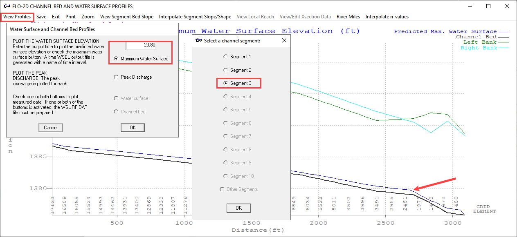This screenshot has width=517, height=237.
Task: Confirm segment selection with OK button
Action: pyautogui.click(x=238, y=208)
